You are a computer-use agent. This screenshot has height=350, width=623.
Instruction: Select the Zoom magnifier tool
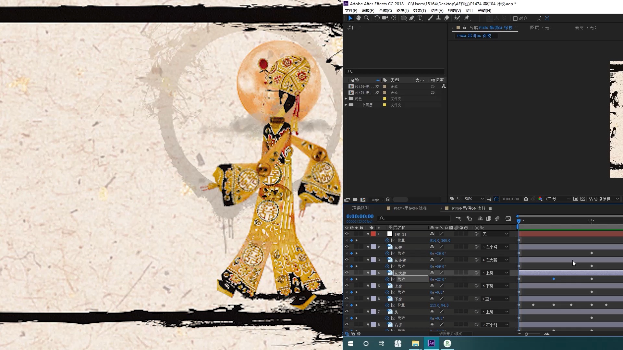(x=367, y=18)
